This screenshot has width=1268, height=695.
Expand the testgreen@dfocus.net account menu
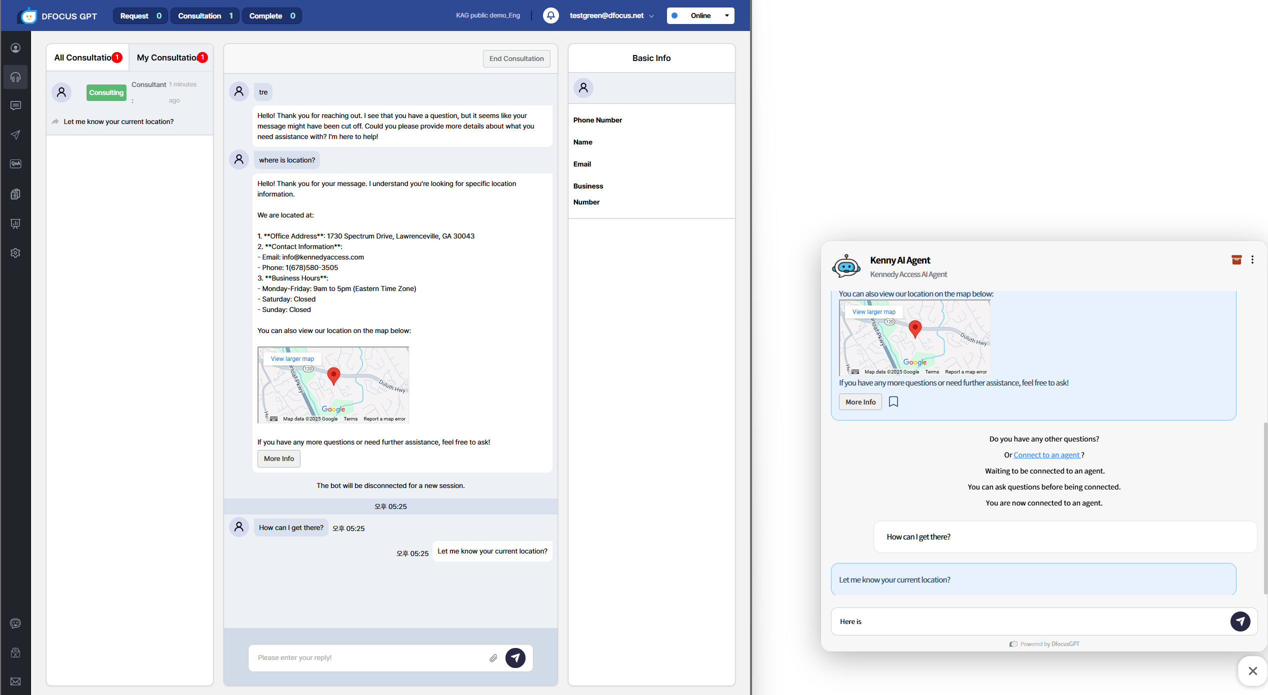coord(611,15)
